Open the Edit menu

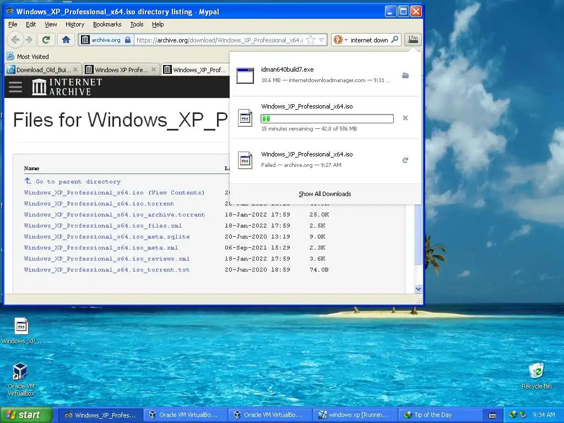[x=31, y=24]
